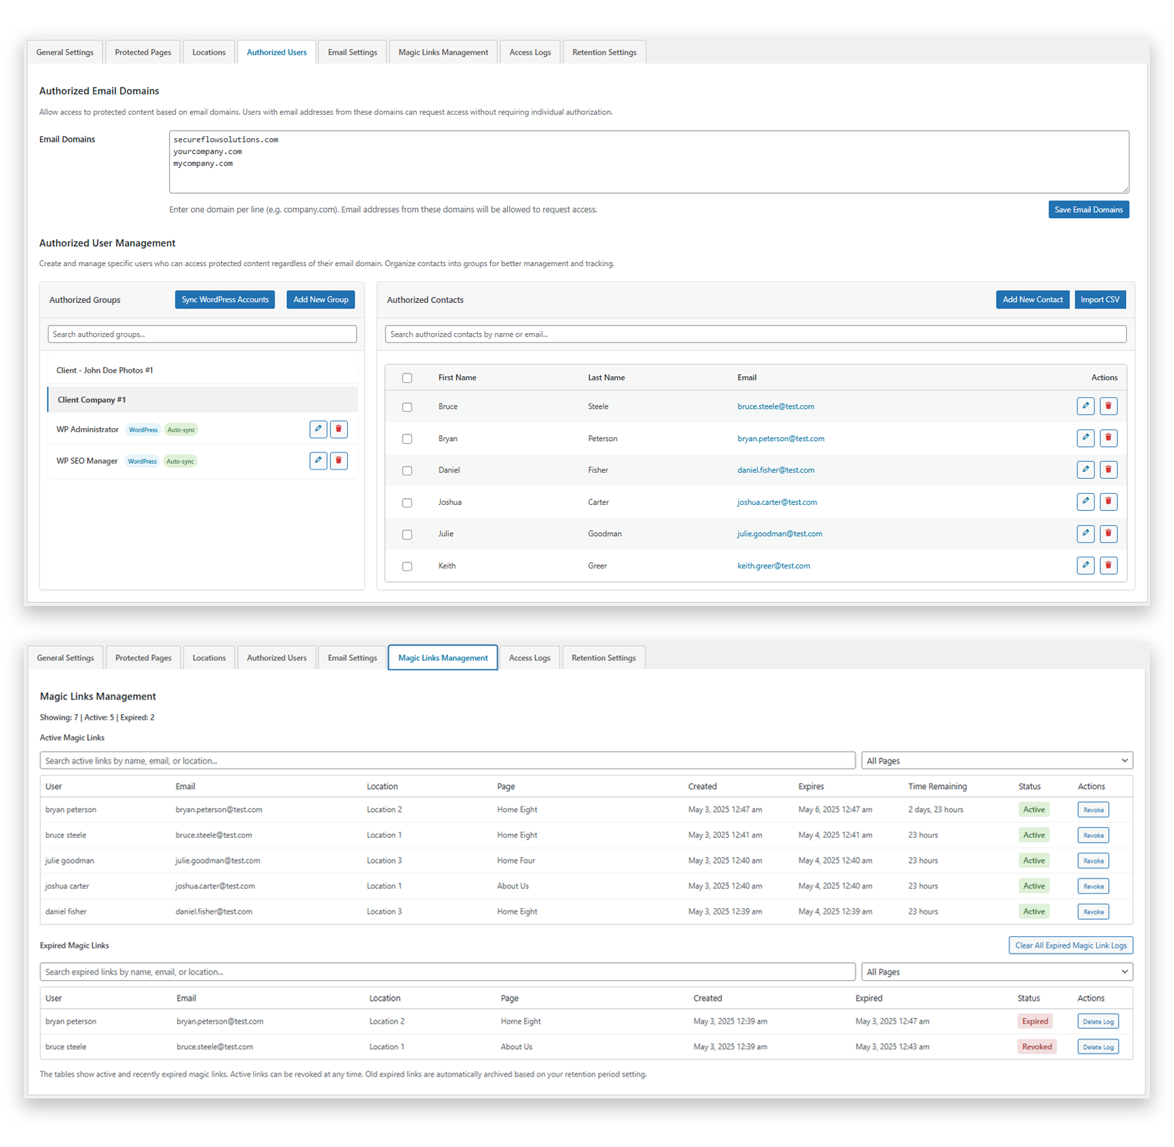This screenshot has width=1174, height=1147.
Task: Click Add New Contact
Action: click(x=1032, y=300)
